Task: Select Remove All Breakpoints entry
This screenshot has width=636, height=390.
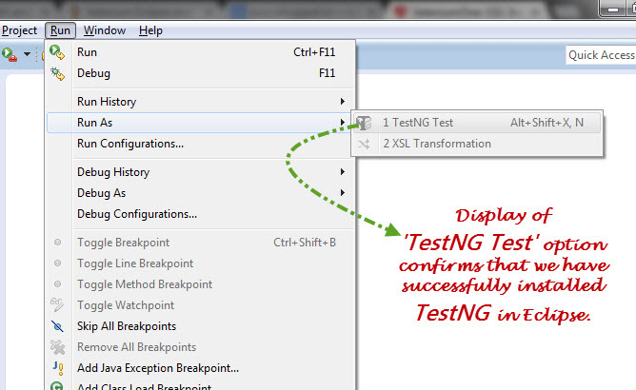Action: pos(201,347)
